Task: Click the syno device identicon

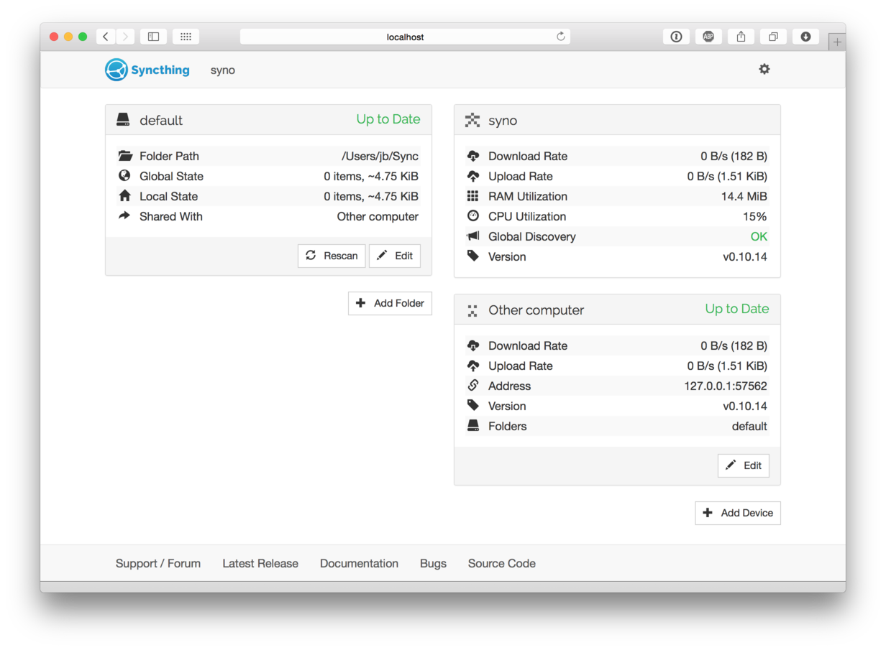Action: [x=472, y=121]
